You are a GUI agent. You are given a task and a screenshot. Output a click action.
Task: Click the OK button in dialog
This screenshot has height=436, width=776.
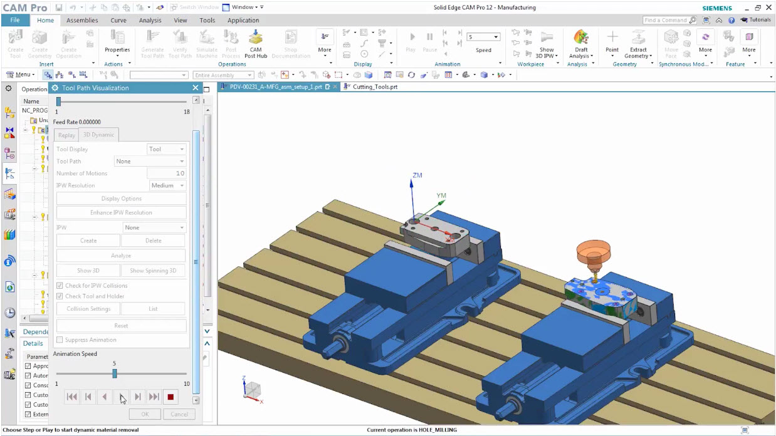tap(145, 414)
